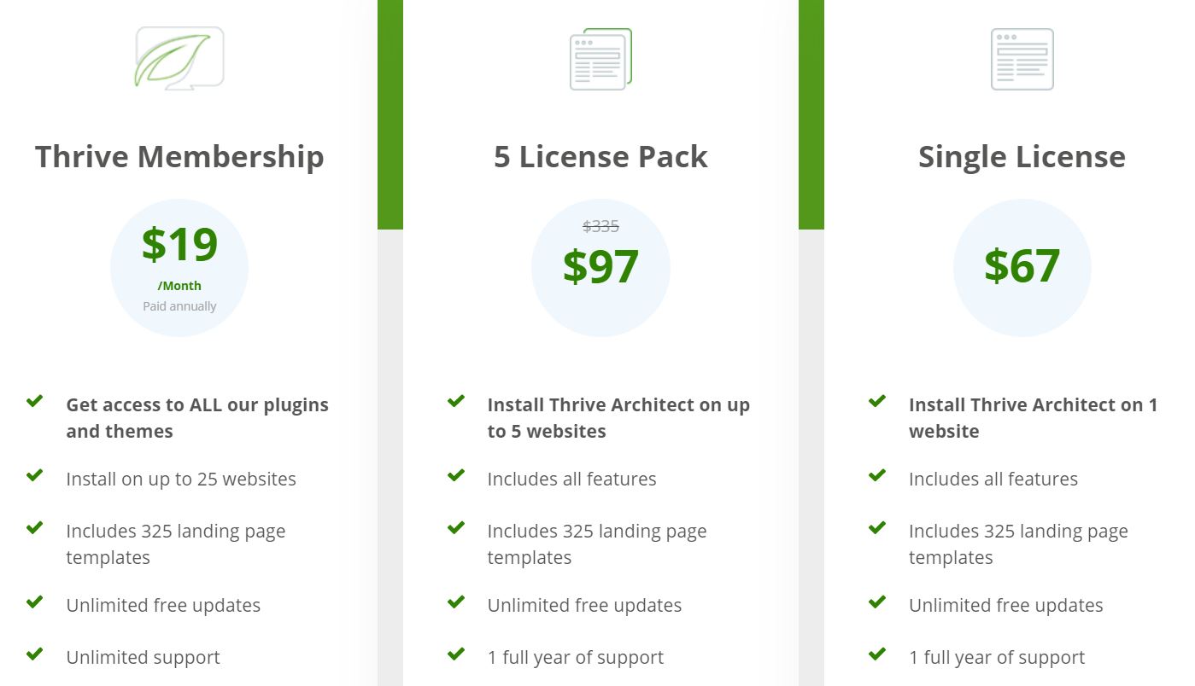Click checkmark beside 'Get access to ALL our plugins'
Screen dimensions: 1195x686
pyautogui.click(x=35, y=401)
